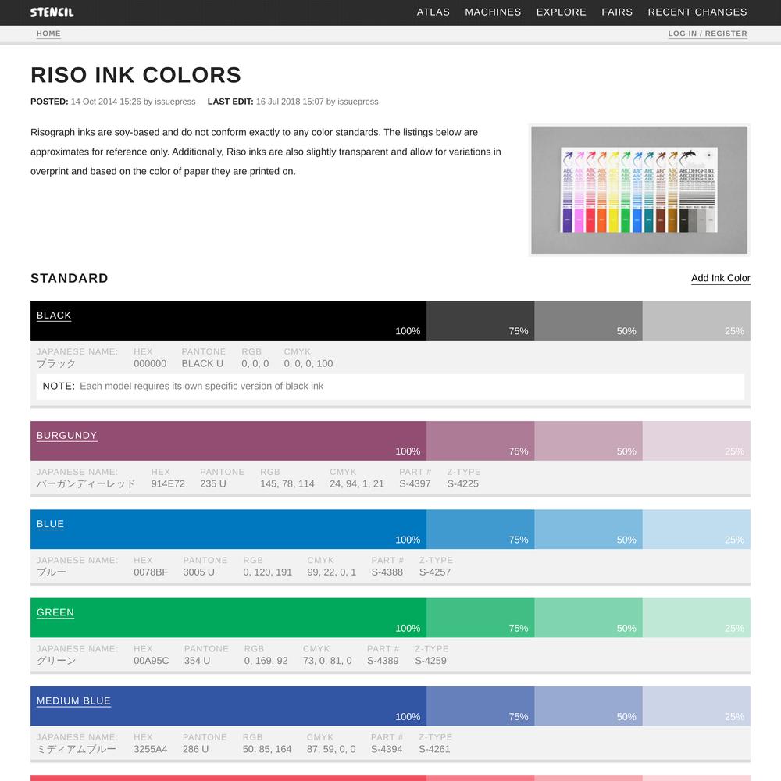Click Green Pantone 354 U
This screenshot has width=781, height=781.
[198, 661]
